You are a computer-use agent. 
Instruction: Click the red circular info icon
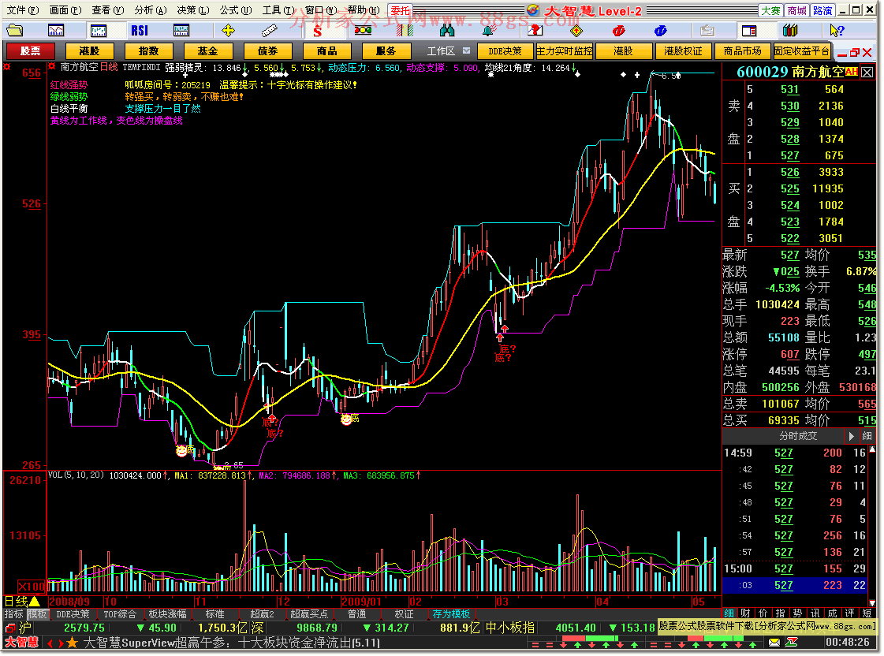[618, 30]
